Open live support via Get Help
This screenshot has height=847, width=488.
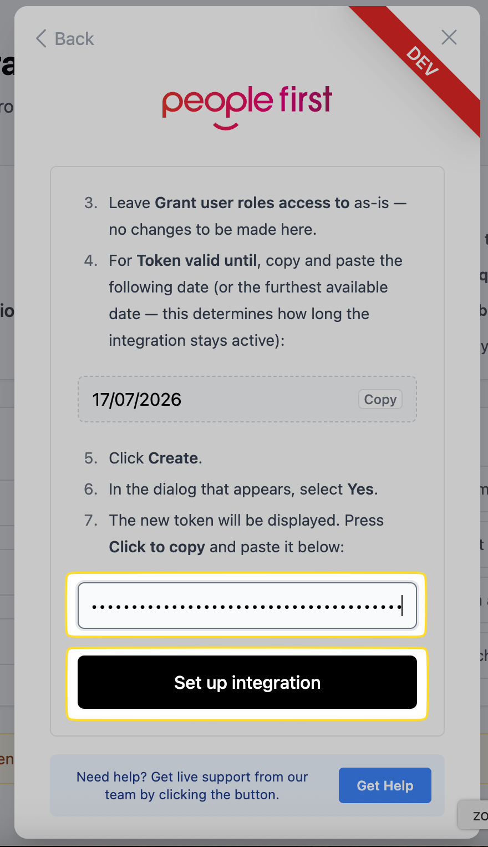tap(385, 785)
